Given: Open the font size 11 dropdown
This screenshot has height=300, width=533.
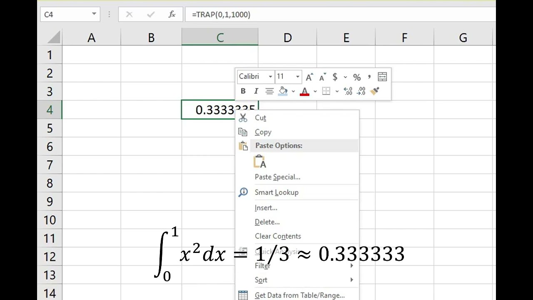Looking at the screenshot, I should pyautogui.click(x=297, y=77).
